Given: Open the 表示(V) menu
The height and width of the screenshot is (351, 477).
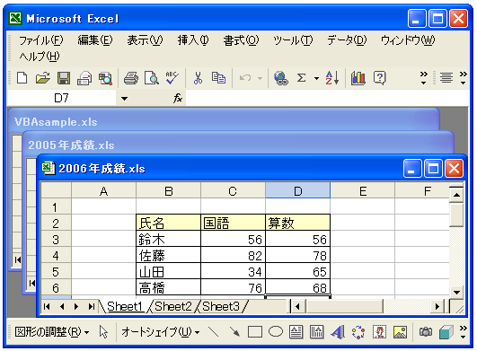Looking at the screenshot, I should (145, 40).
